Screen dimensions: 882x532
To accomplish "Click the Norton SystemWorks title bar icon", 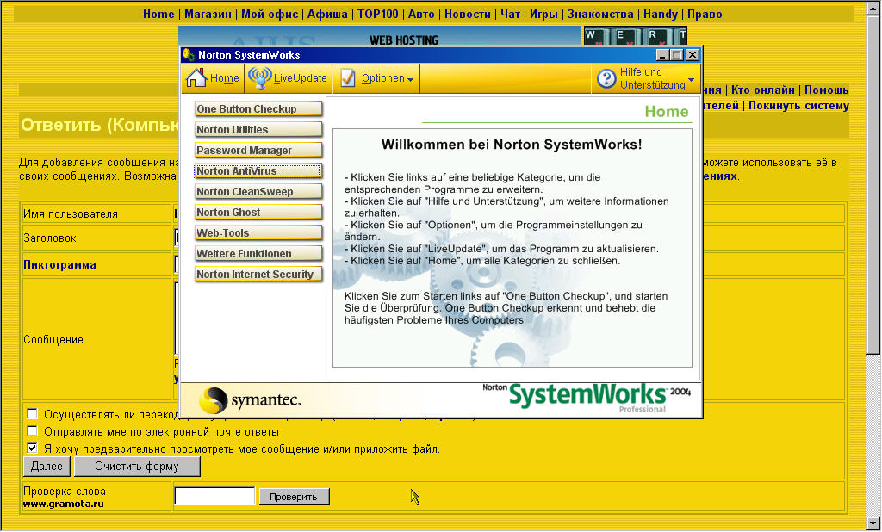I will [189, 54].
